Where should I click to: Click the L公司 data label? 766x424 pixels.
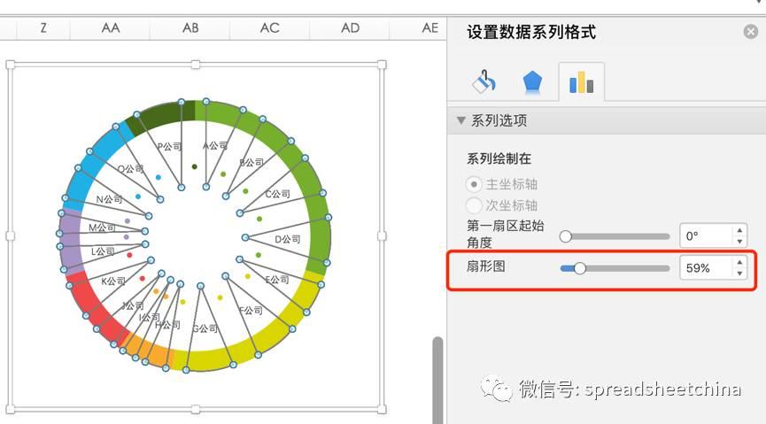[103, 251]
